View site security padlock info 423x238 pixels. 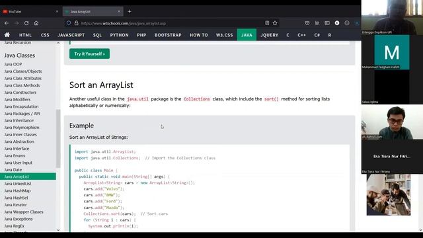[77, 23]
